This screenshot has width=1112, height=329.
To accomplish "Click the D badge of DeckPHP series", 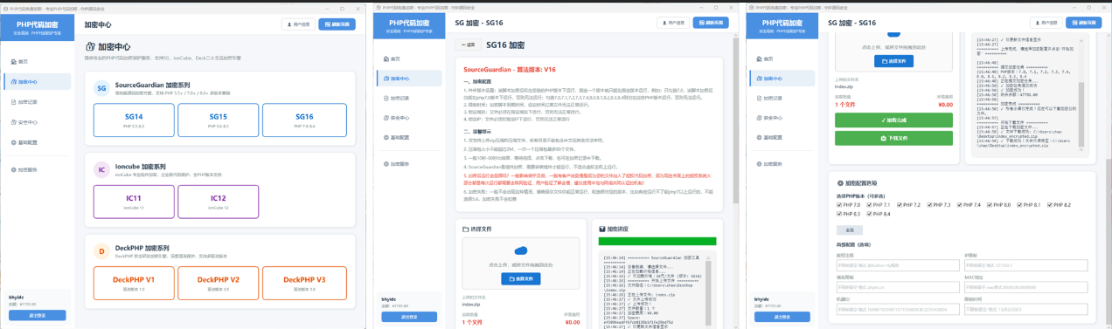I will (x=101, y=252).
